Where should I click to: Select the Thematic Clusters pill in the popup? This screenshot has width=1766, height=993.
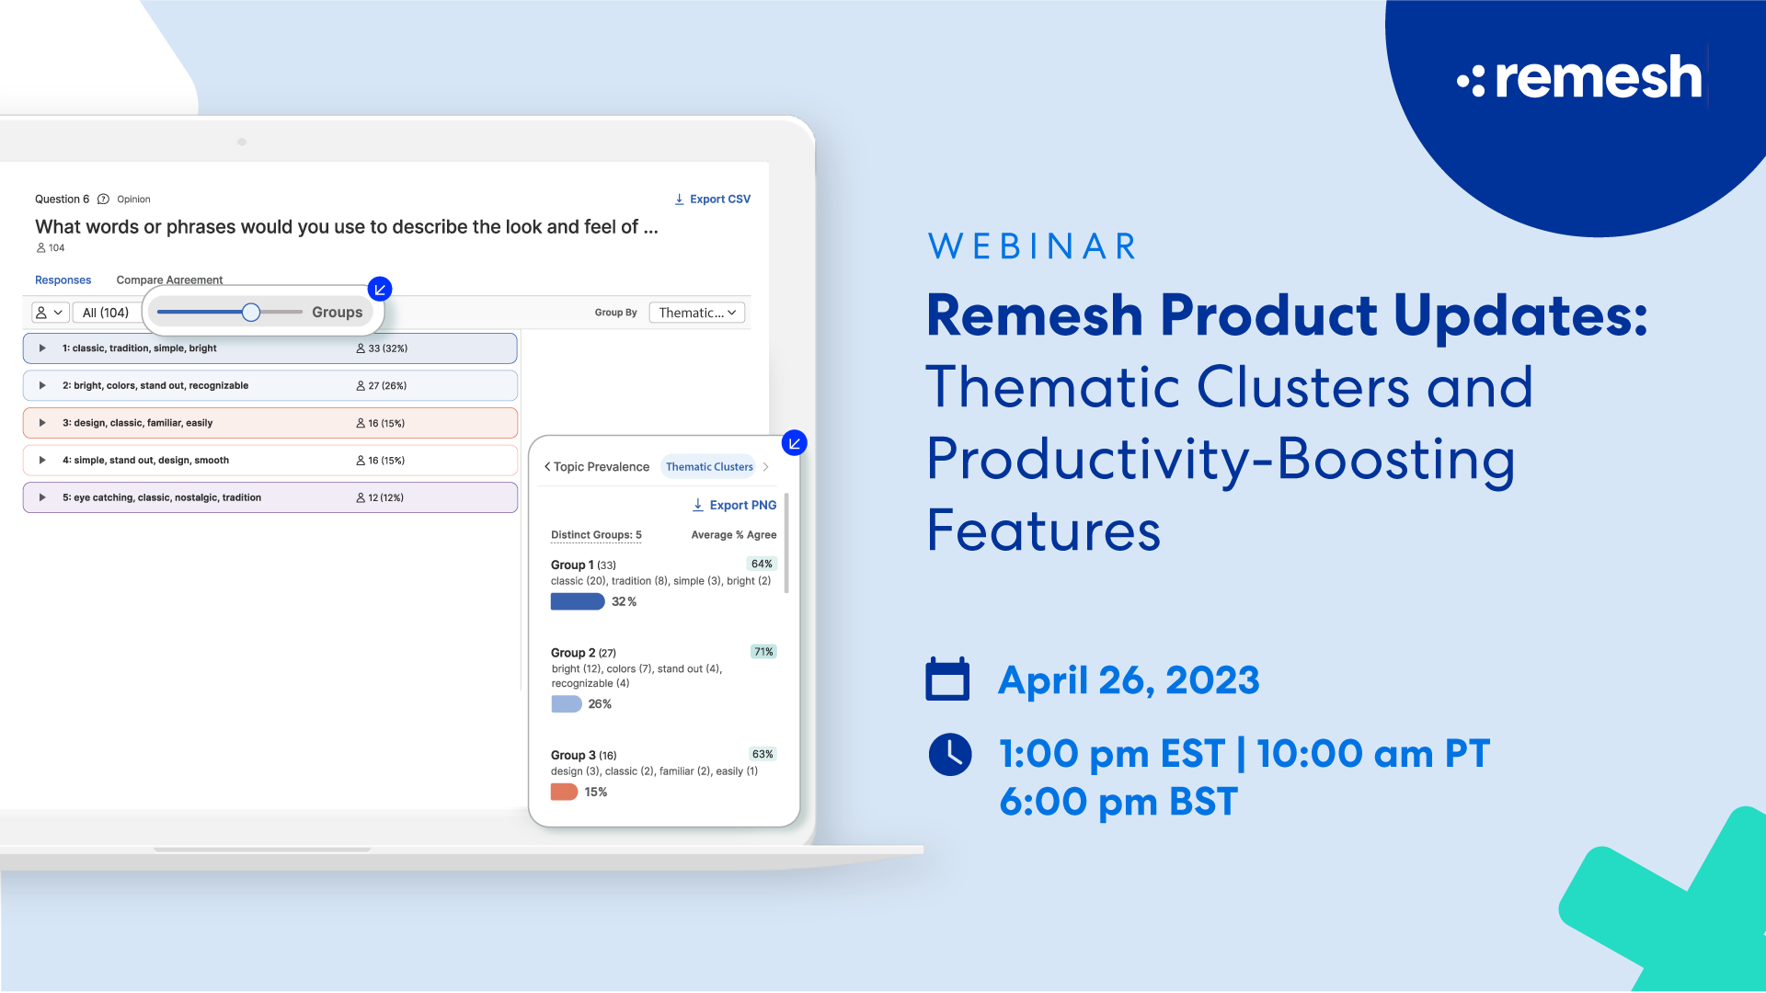click(708, 466)
